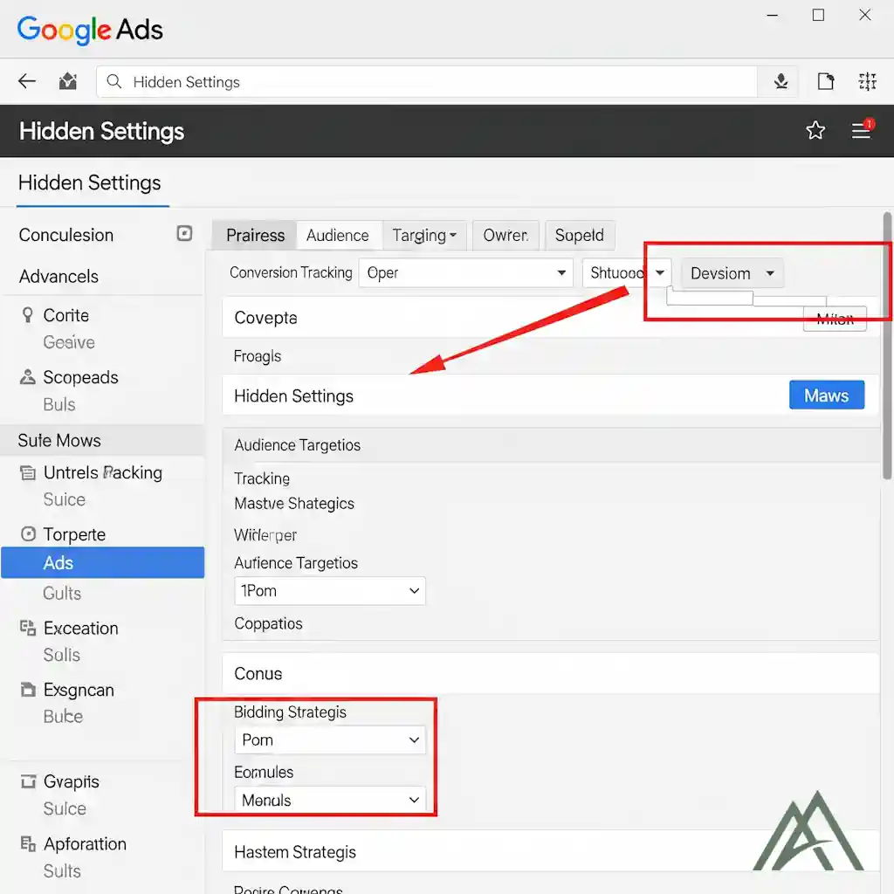This screenshot has width=894, height=894.
Task: Open Gults under Ads
Action: pos(62,593)
